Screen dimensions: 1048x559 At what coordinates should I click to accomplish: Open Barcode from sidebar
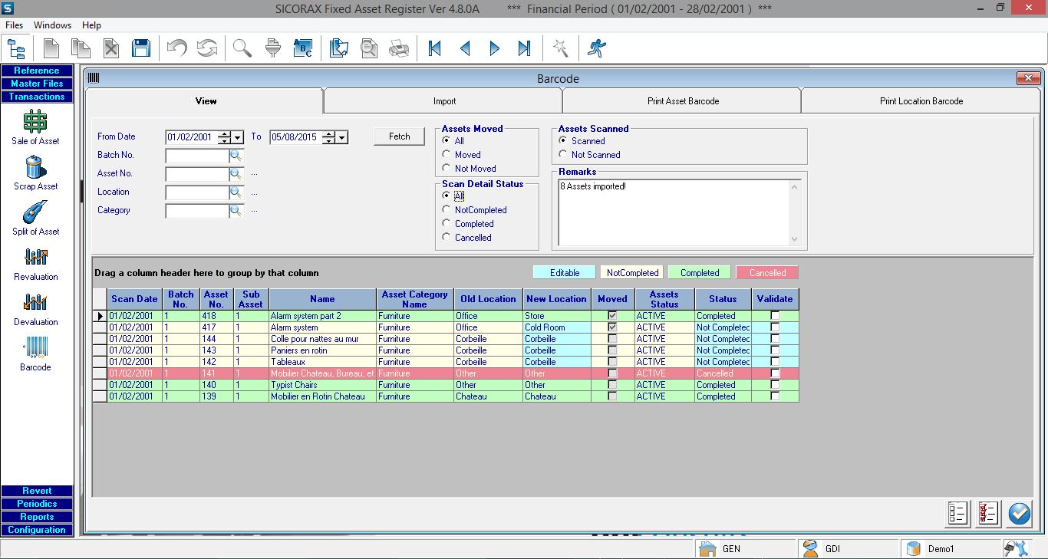(x=35, y=353)
